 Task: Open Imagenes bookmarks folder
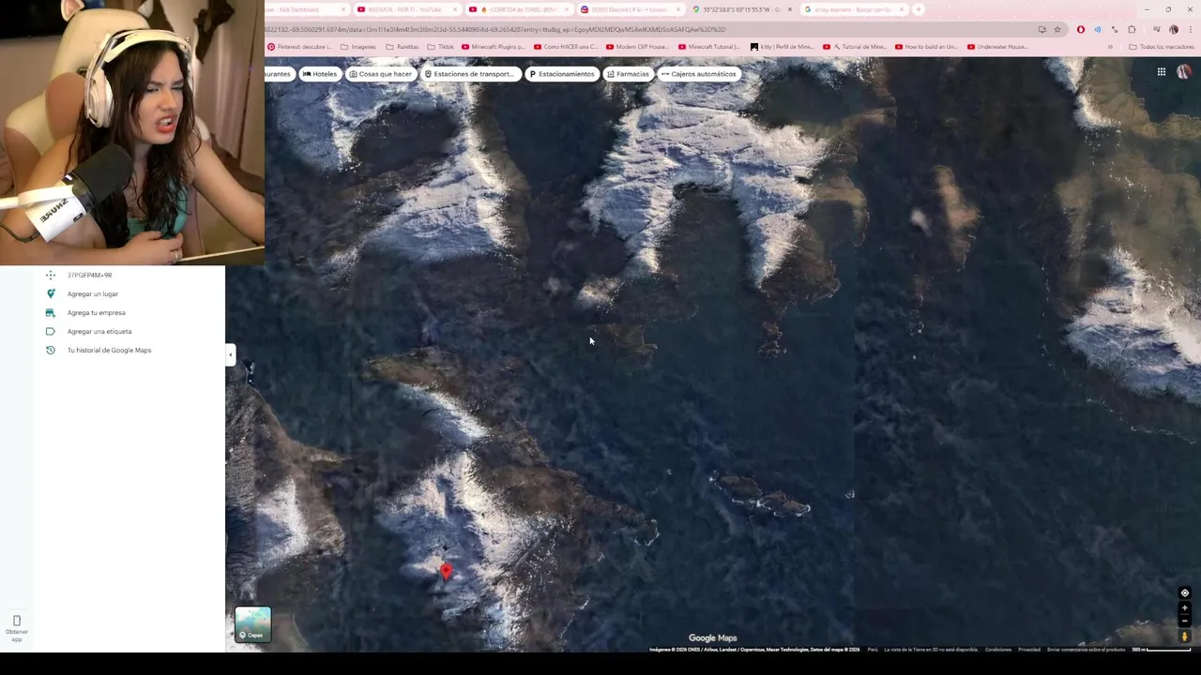coord(358,47)
